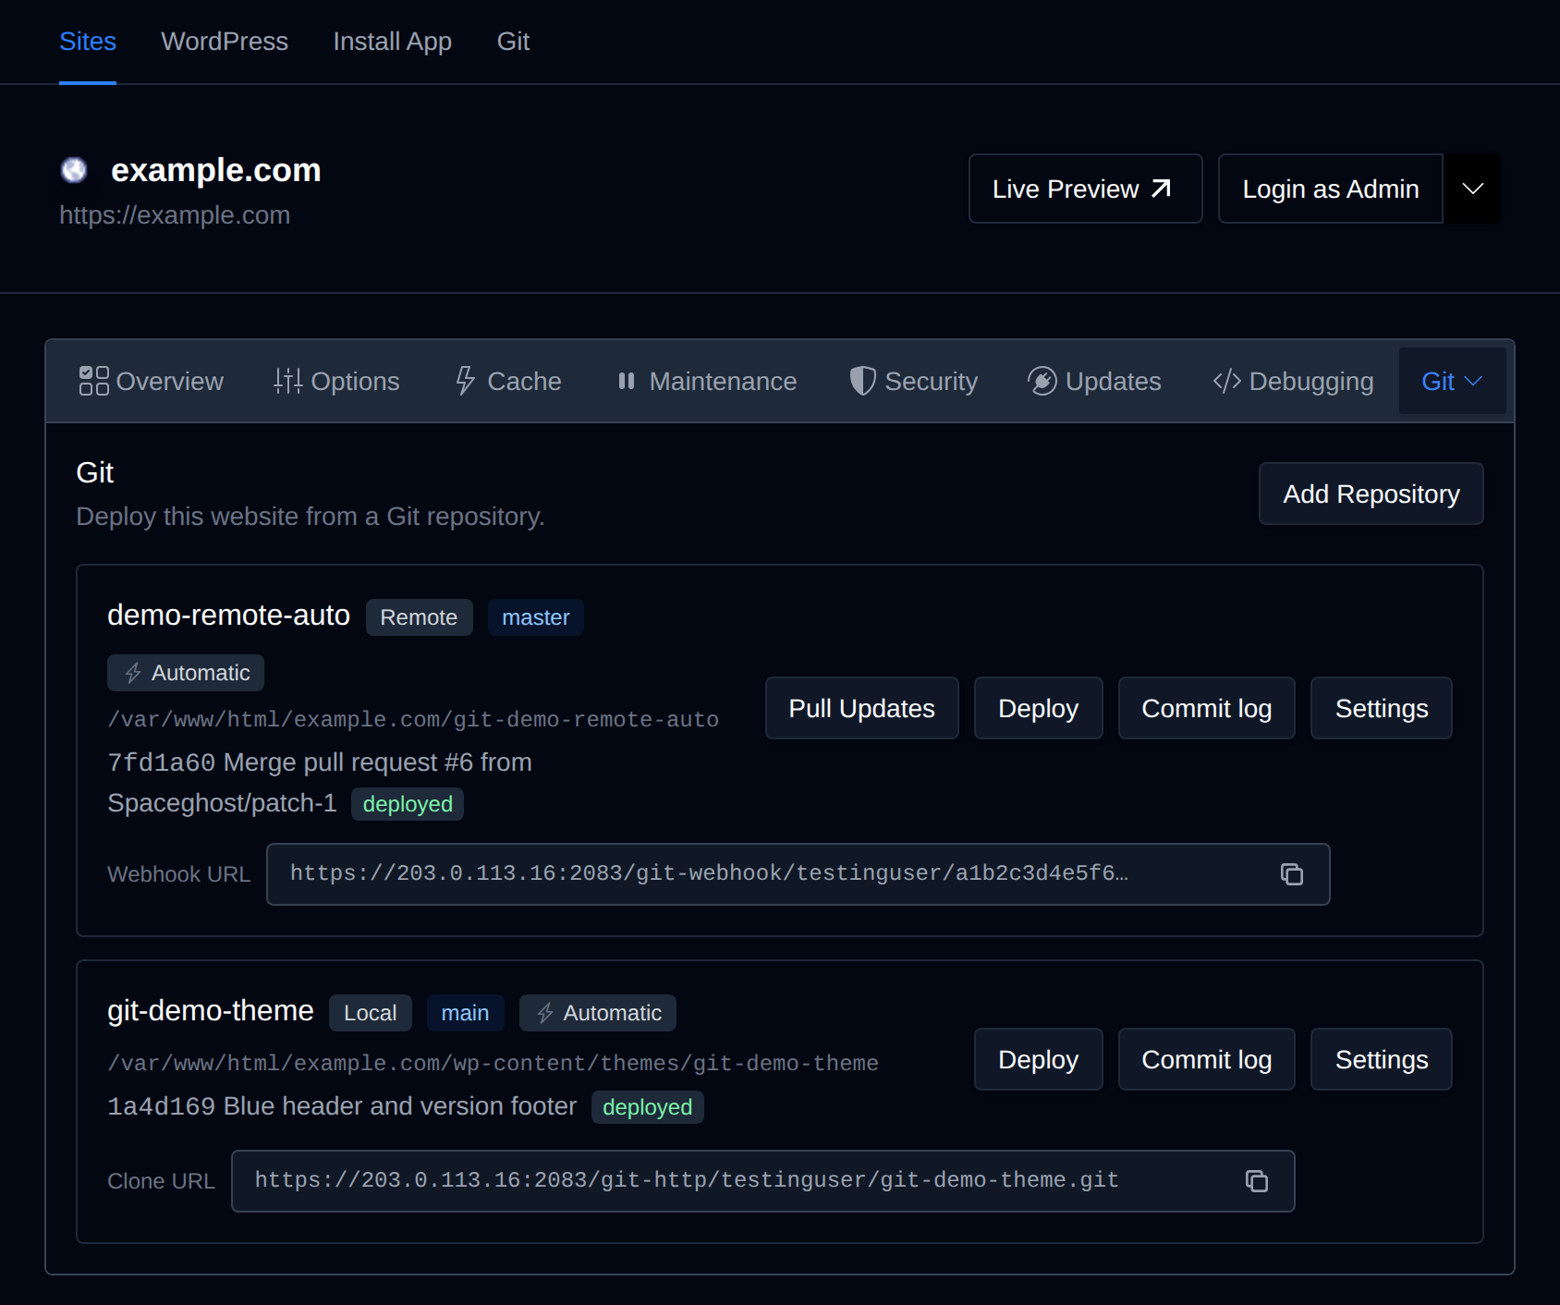Open the Overview tab
Screen dimensions: 1560x1305
pyautogui.click(x=152, y=381)
